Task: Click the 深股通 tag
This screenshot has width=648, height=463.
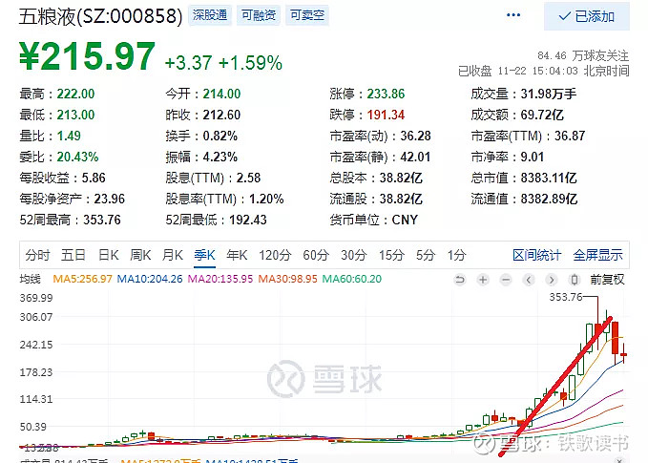Action: (210, 15)
